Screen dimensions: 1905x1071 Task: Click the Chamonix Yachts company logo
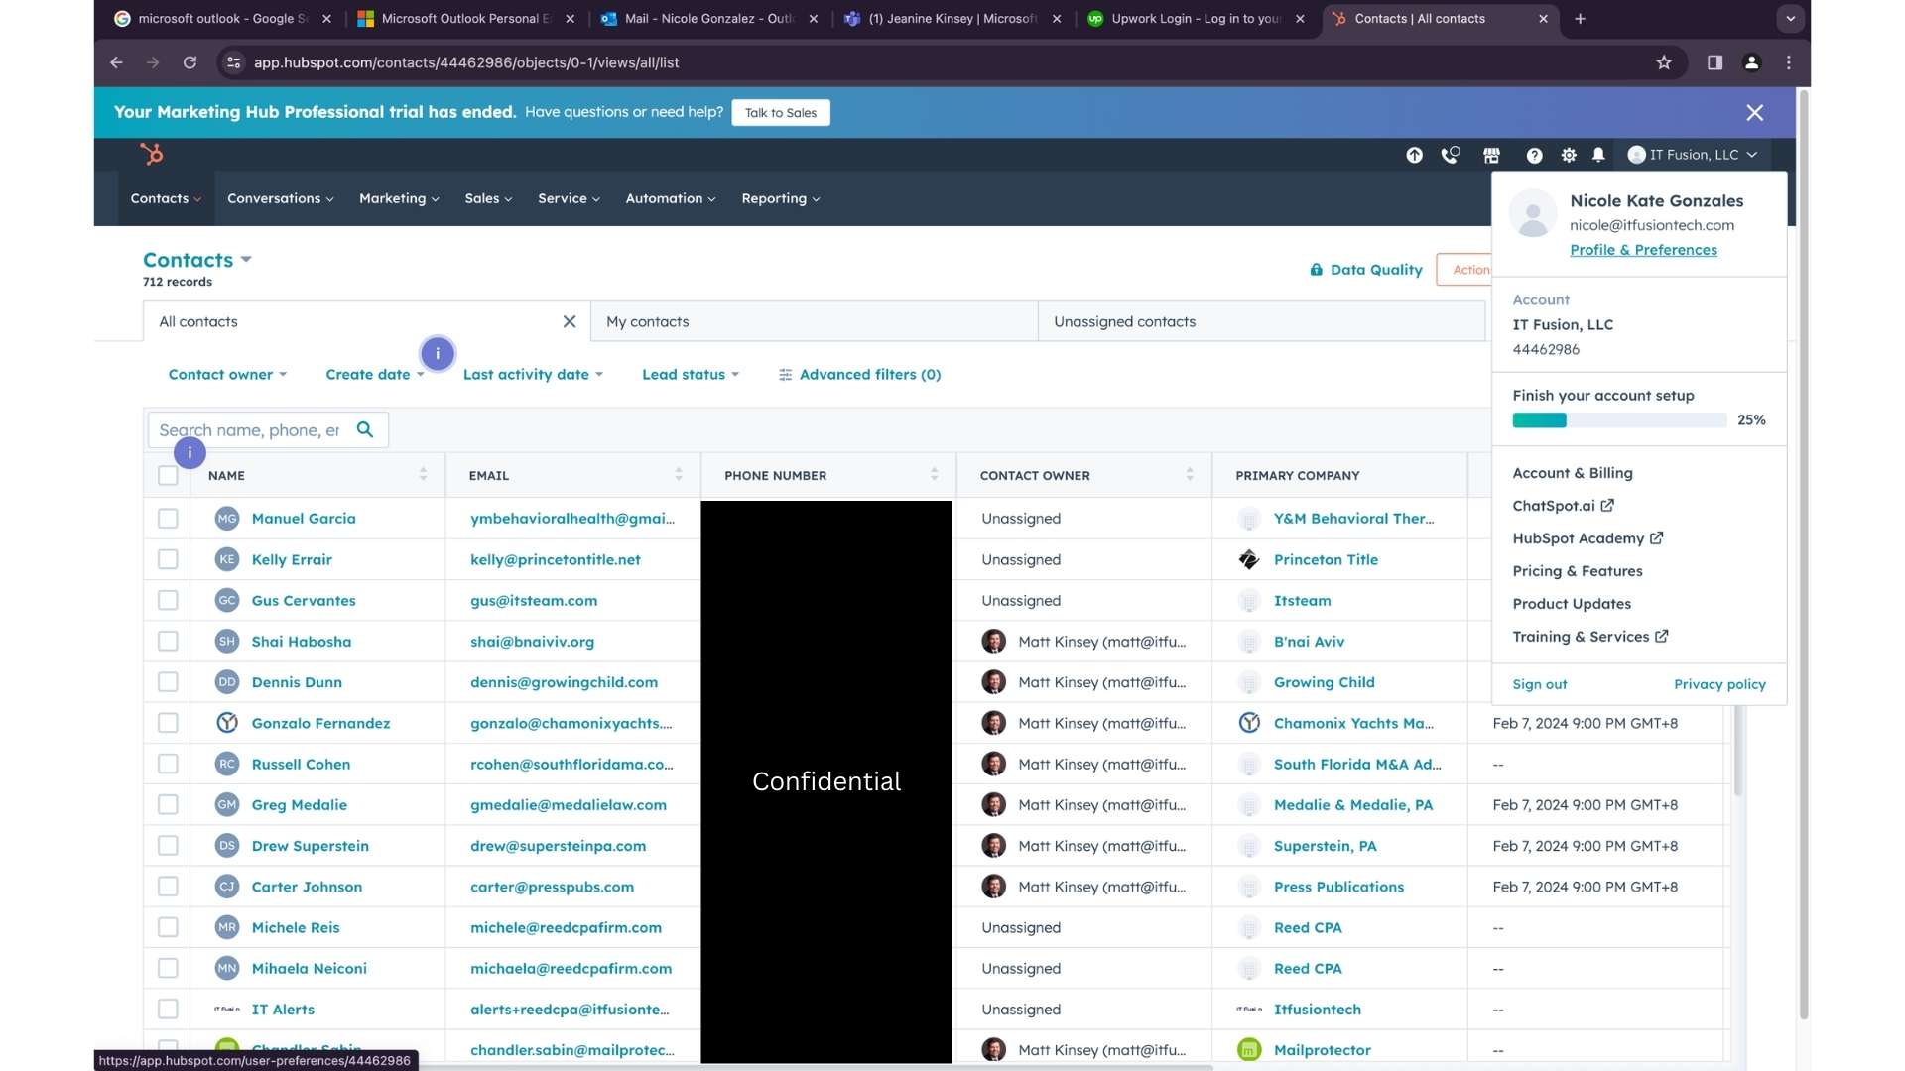pyautogui.click(x=1249, y=723)
